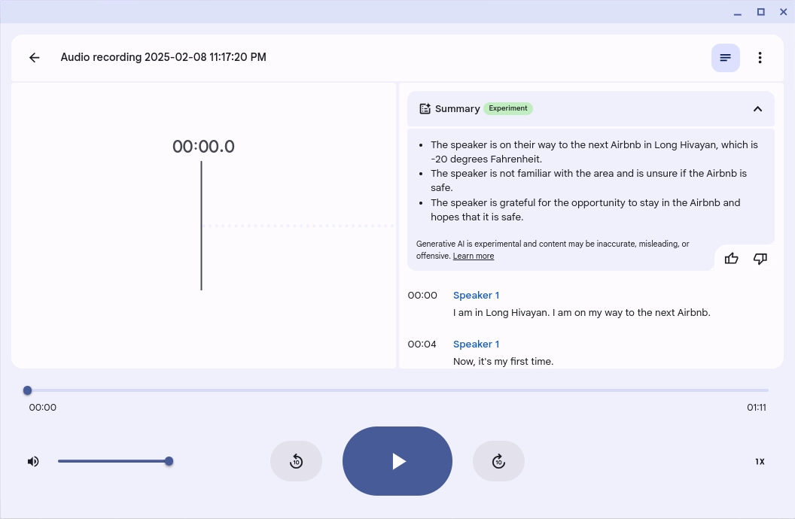Change the 1X playback speed

pos(760,462)
